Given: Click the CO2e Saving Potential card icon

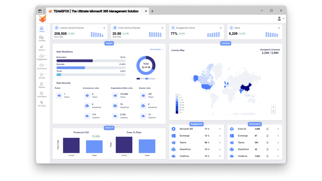Looking at the screenshot, I should coord(115,28).
